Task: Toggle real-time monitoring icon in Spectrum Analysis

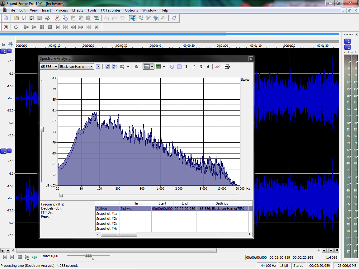Action: coord(122,67)
